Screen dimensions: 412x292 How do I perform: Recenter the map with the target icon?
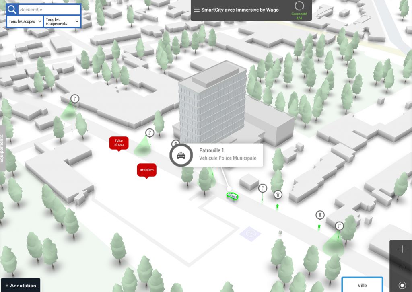[x=402, y=285]
